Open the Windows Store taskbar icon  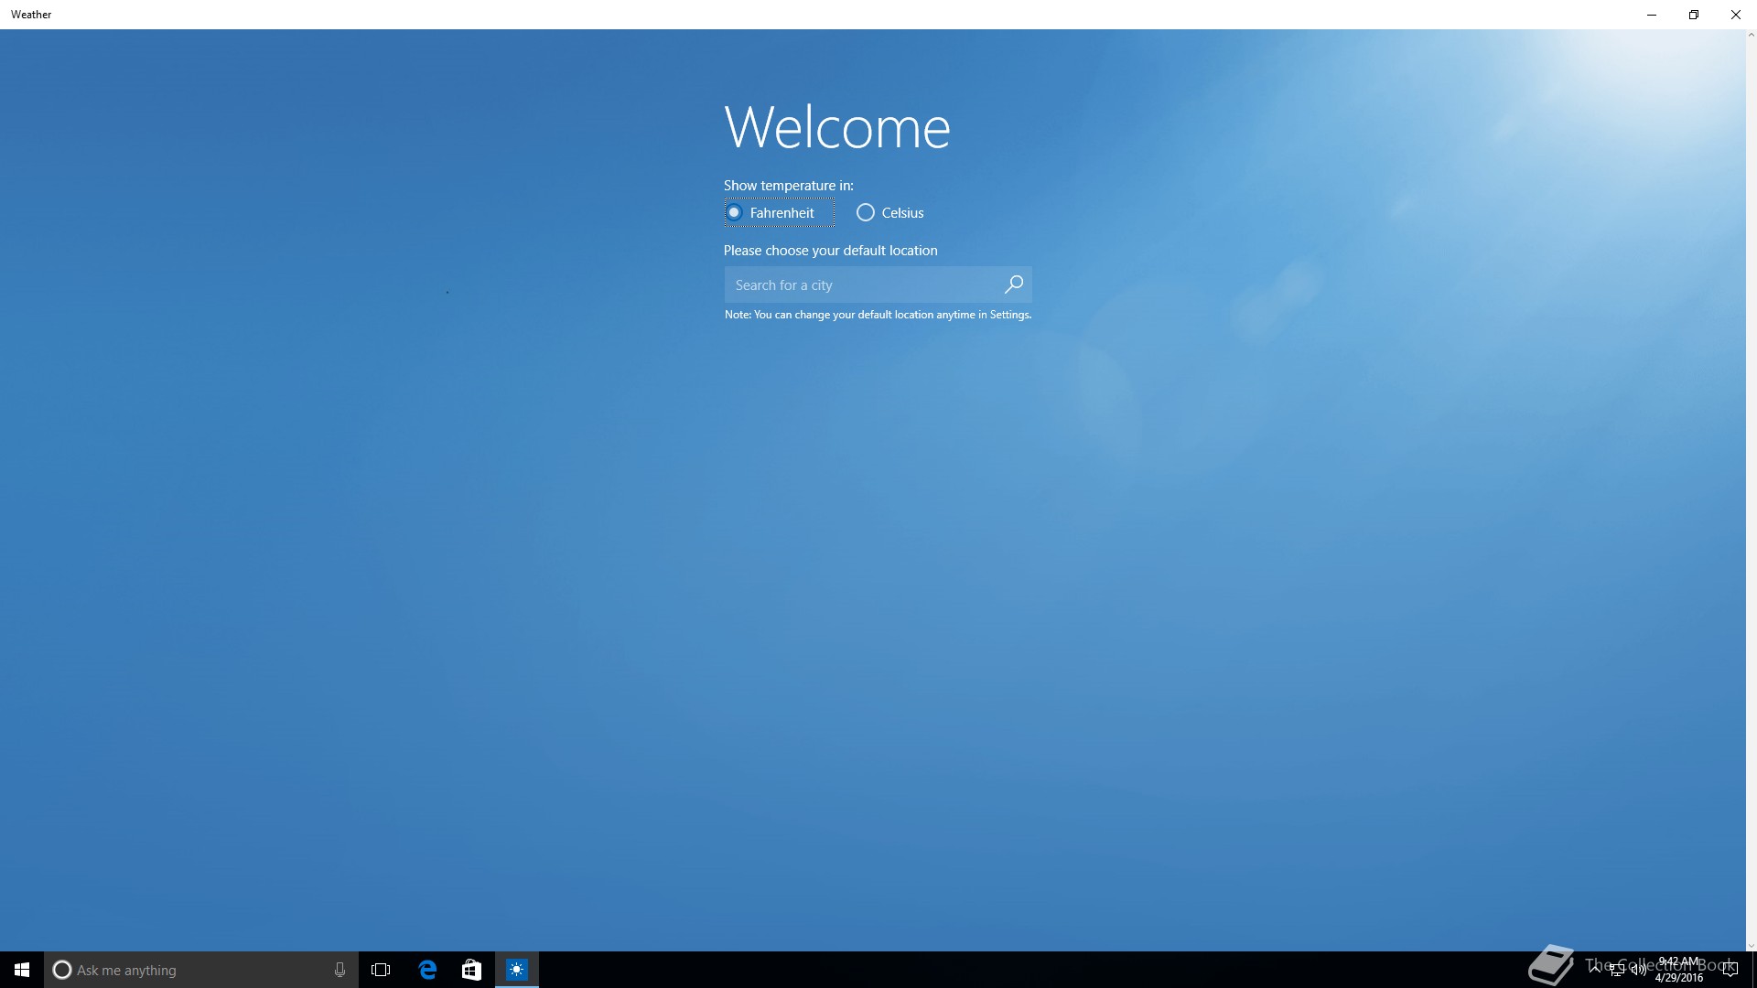click(471, 970)
